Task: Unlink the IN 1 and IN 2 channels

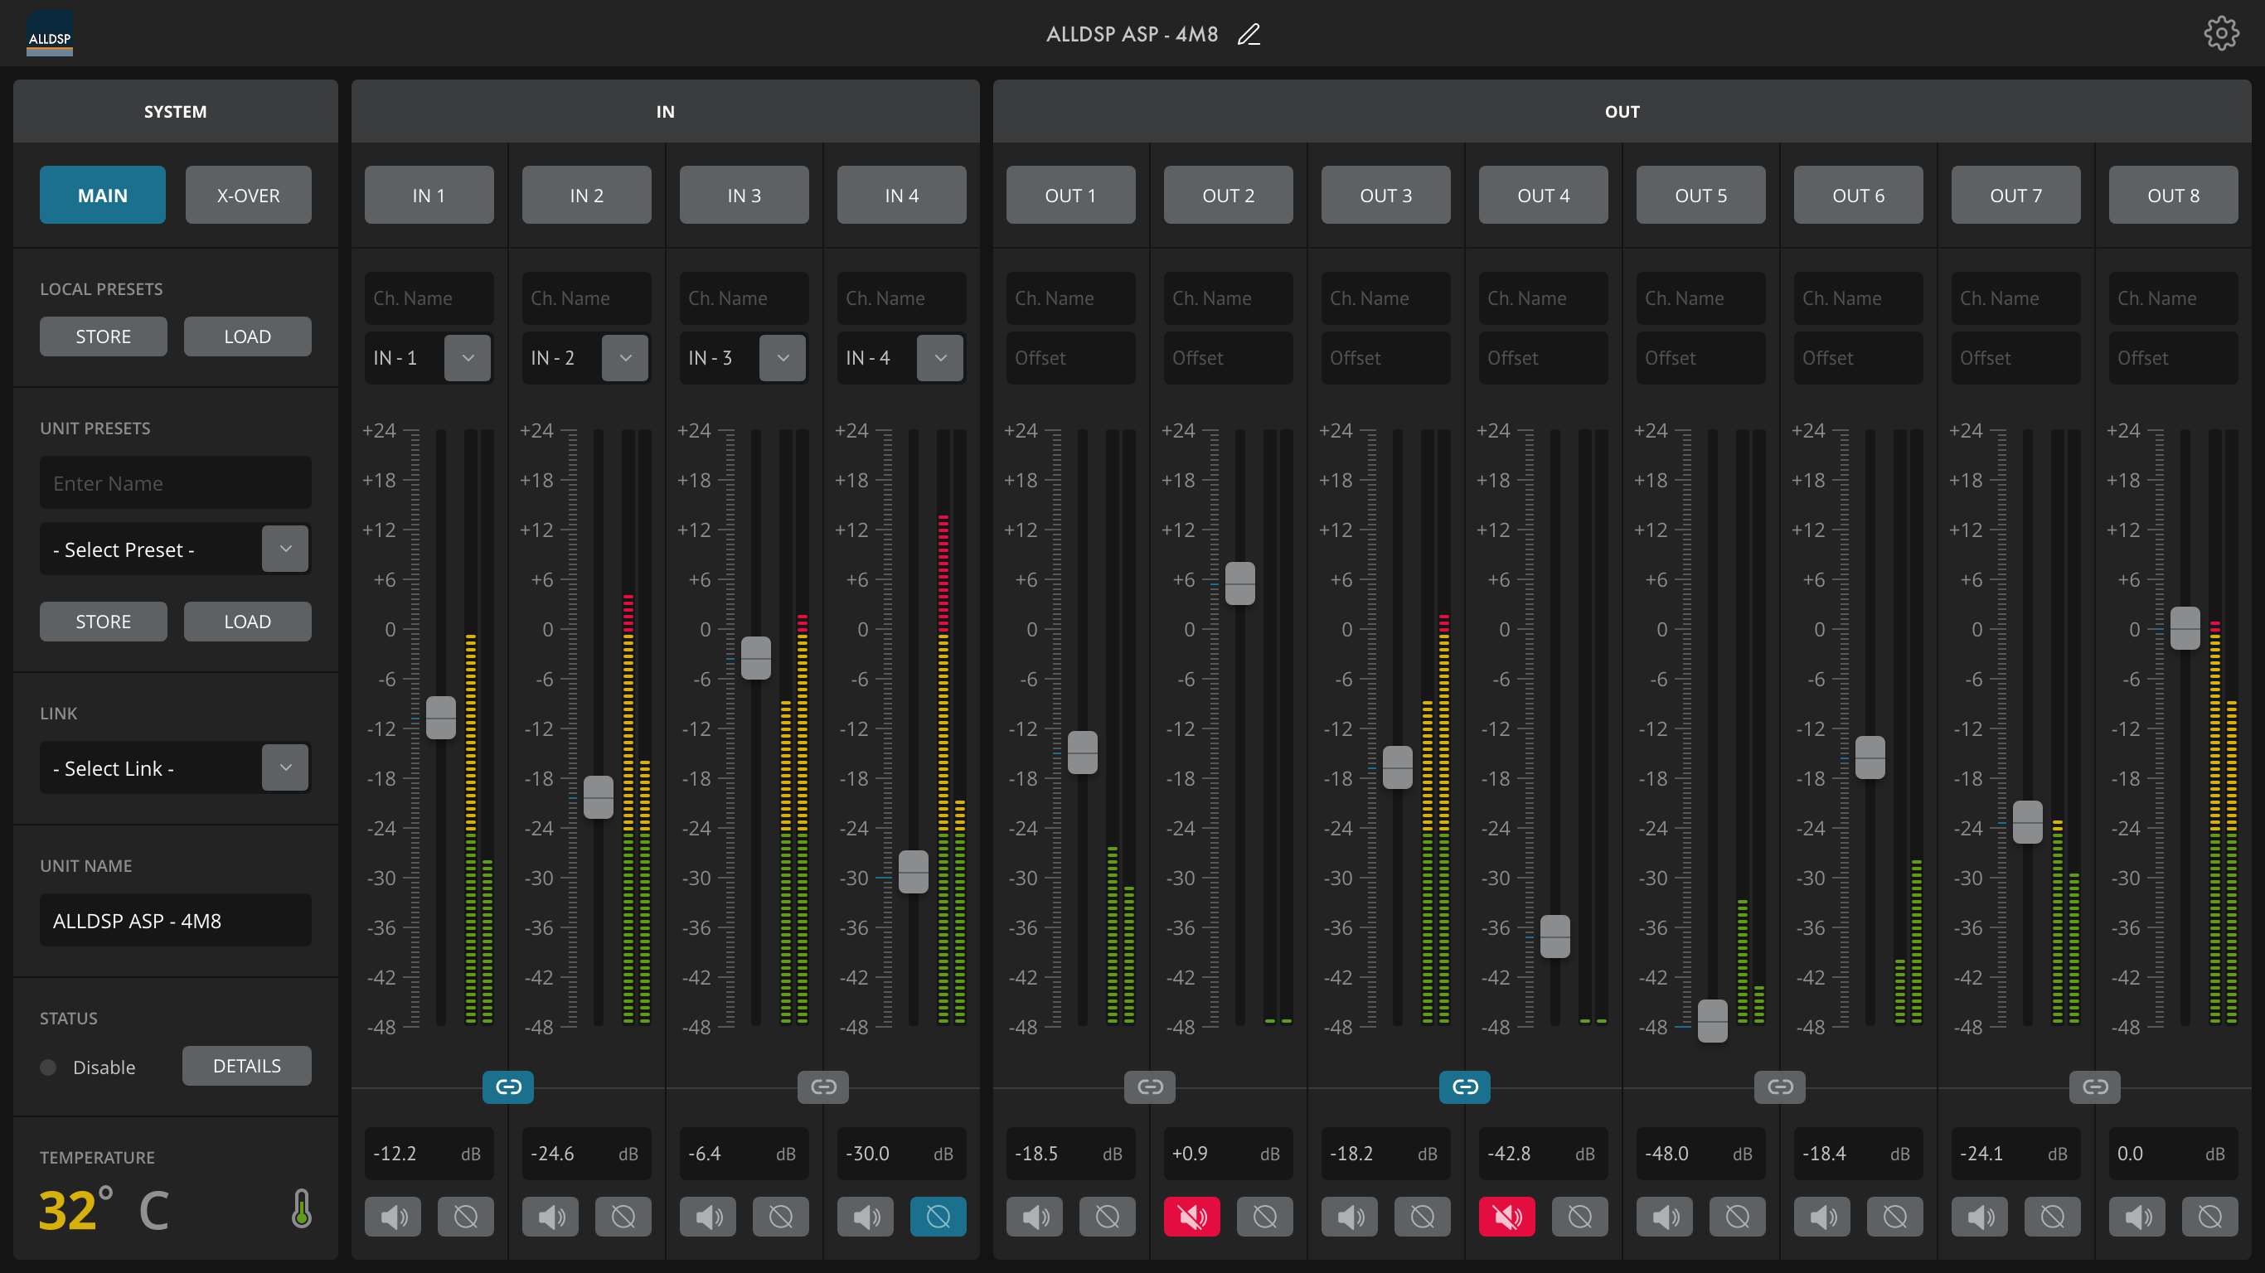Action: 508,1087
